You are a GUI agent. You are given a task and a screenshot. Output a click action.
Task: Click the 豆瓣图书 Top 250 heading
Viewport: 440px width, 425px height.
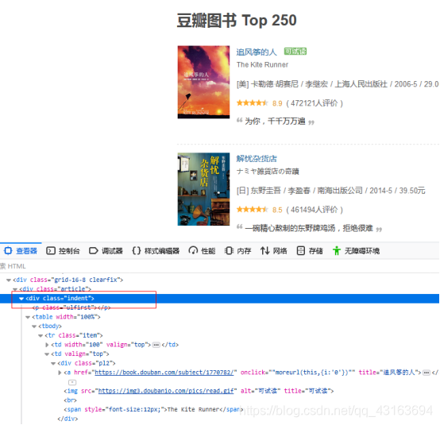[237, 21]
